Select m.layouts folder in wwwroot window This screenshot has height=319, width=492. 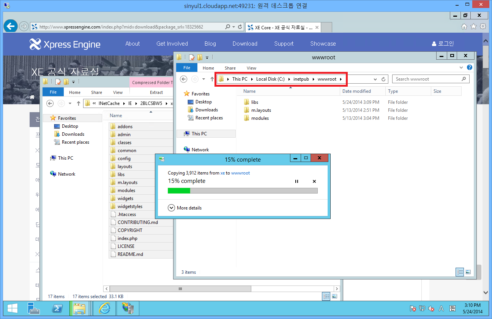click(261, 110)
